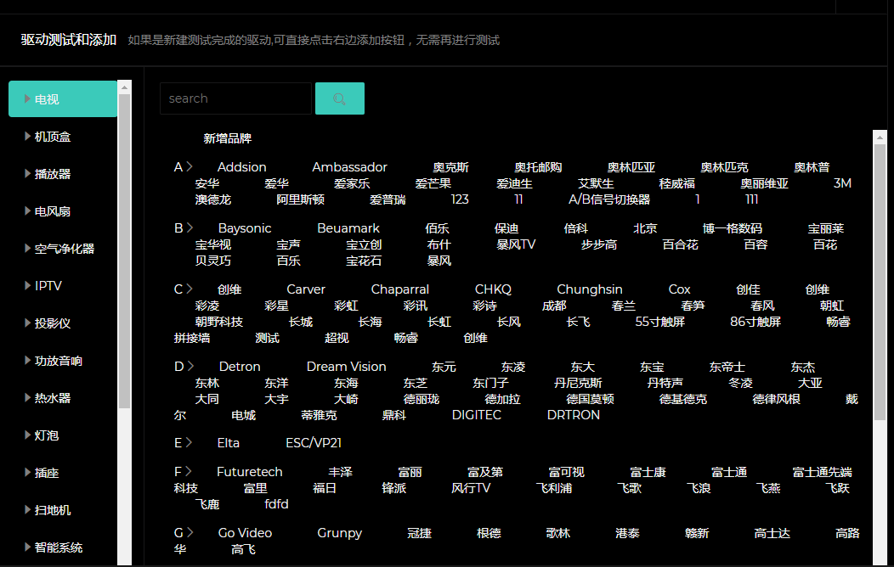Open the 电风扇 category
The image size is (894, 567).
coord(53,211)
